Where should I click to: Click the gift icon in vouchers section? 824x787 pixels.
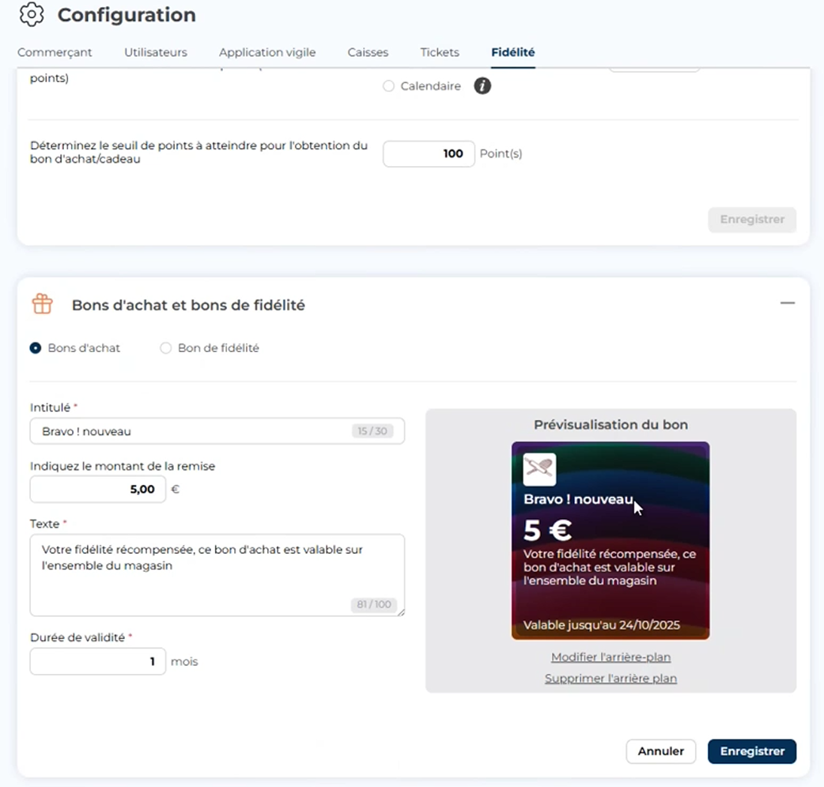click(42, 304)
